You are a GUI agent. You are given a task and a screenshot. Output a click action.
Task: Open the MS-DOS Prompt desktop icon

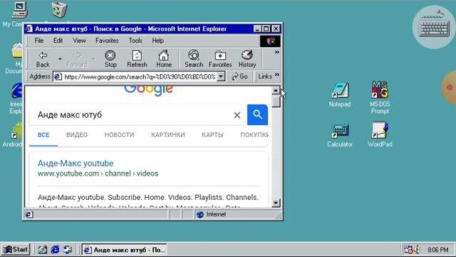(380, 98)
